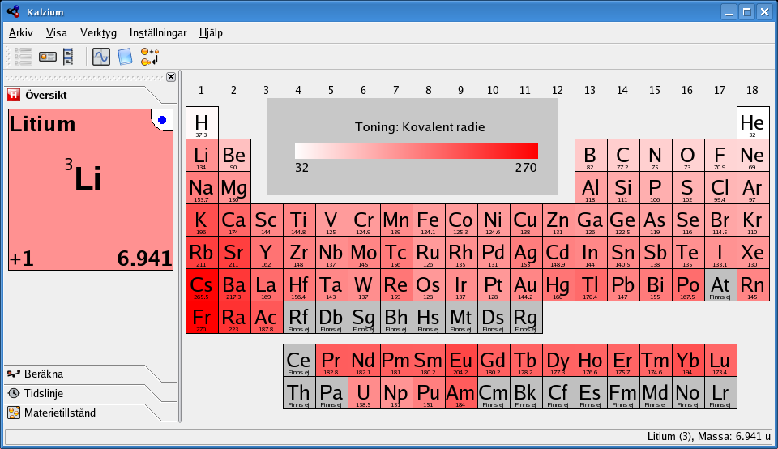Close the sidebar panel with X

click(171, 77)
